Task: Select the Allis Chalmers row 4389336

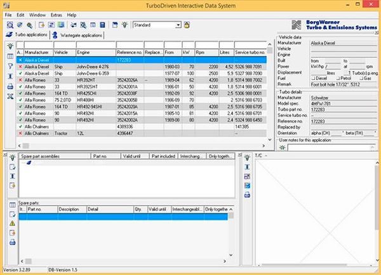Action: coord(142,126)
